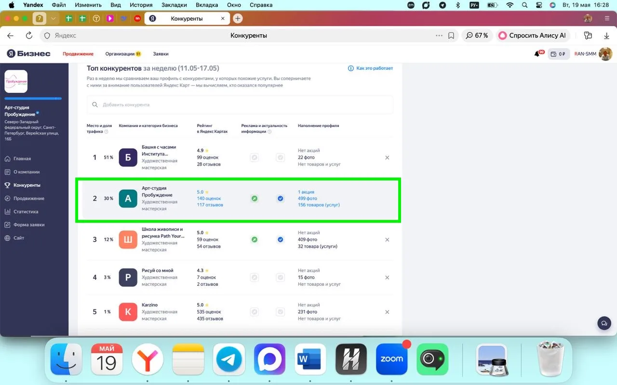The height and width of the screenshot is (385, 617).
Task: Open 156 товаров (услуг) link
Action: point(319,205)
